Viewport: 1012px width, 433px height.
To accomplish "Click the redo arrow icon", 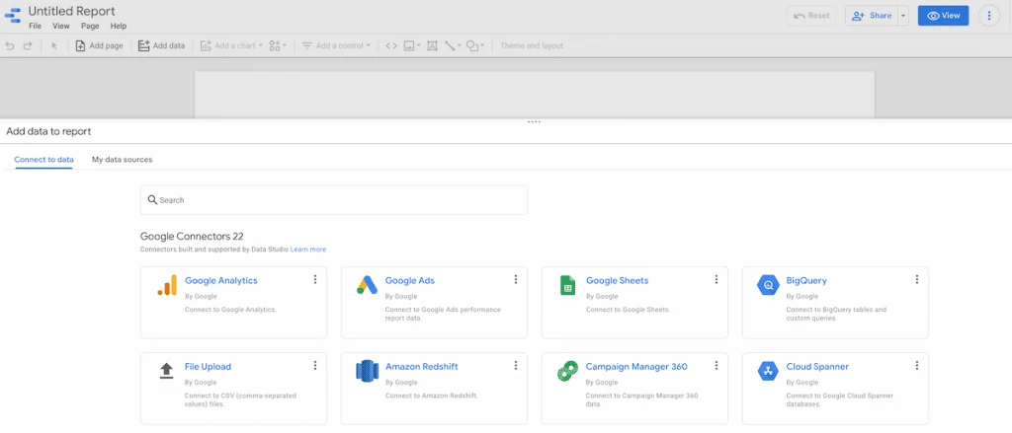I will tap(28, 45).
